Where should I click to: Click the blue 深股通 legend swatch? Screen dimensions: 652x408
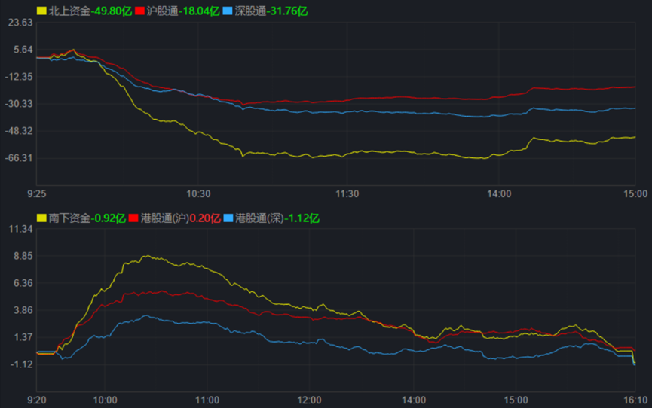tap(228, 11)
